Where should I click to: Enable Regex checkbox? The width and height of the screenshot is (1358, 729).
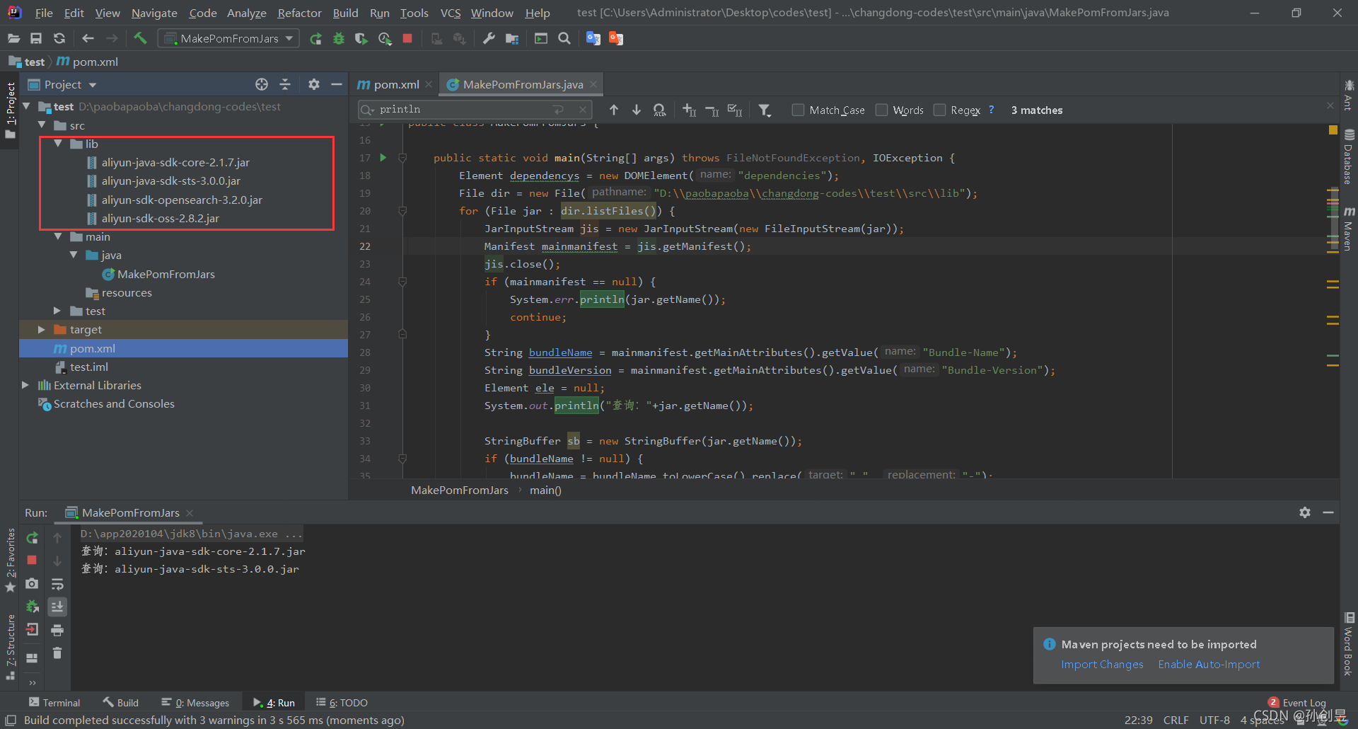pyautogui.click(x=939, y=110)
